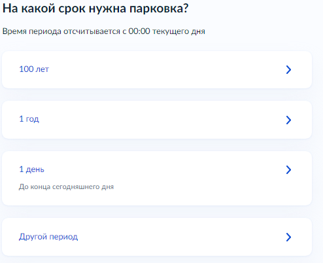The width and height of the screenshot is (323, 263).
Task: Click the chevron arrow beside 1 год
Action: [288, 120]
